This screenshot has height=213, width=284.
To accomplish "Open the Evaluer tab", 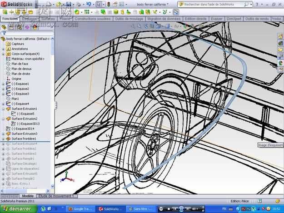I will click(x=216, y=19).
